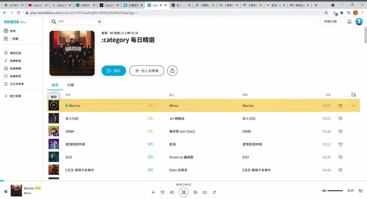Viewport: 367px width, 199px height.
Task: Click the browser address bar URL
Action: point(84,13)
